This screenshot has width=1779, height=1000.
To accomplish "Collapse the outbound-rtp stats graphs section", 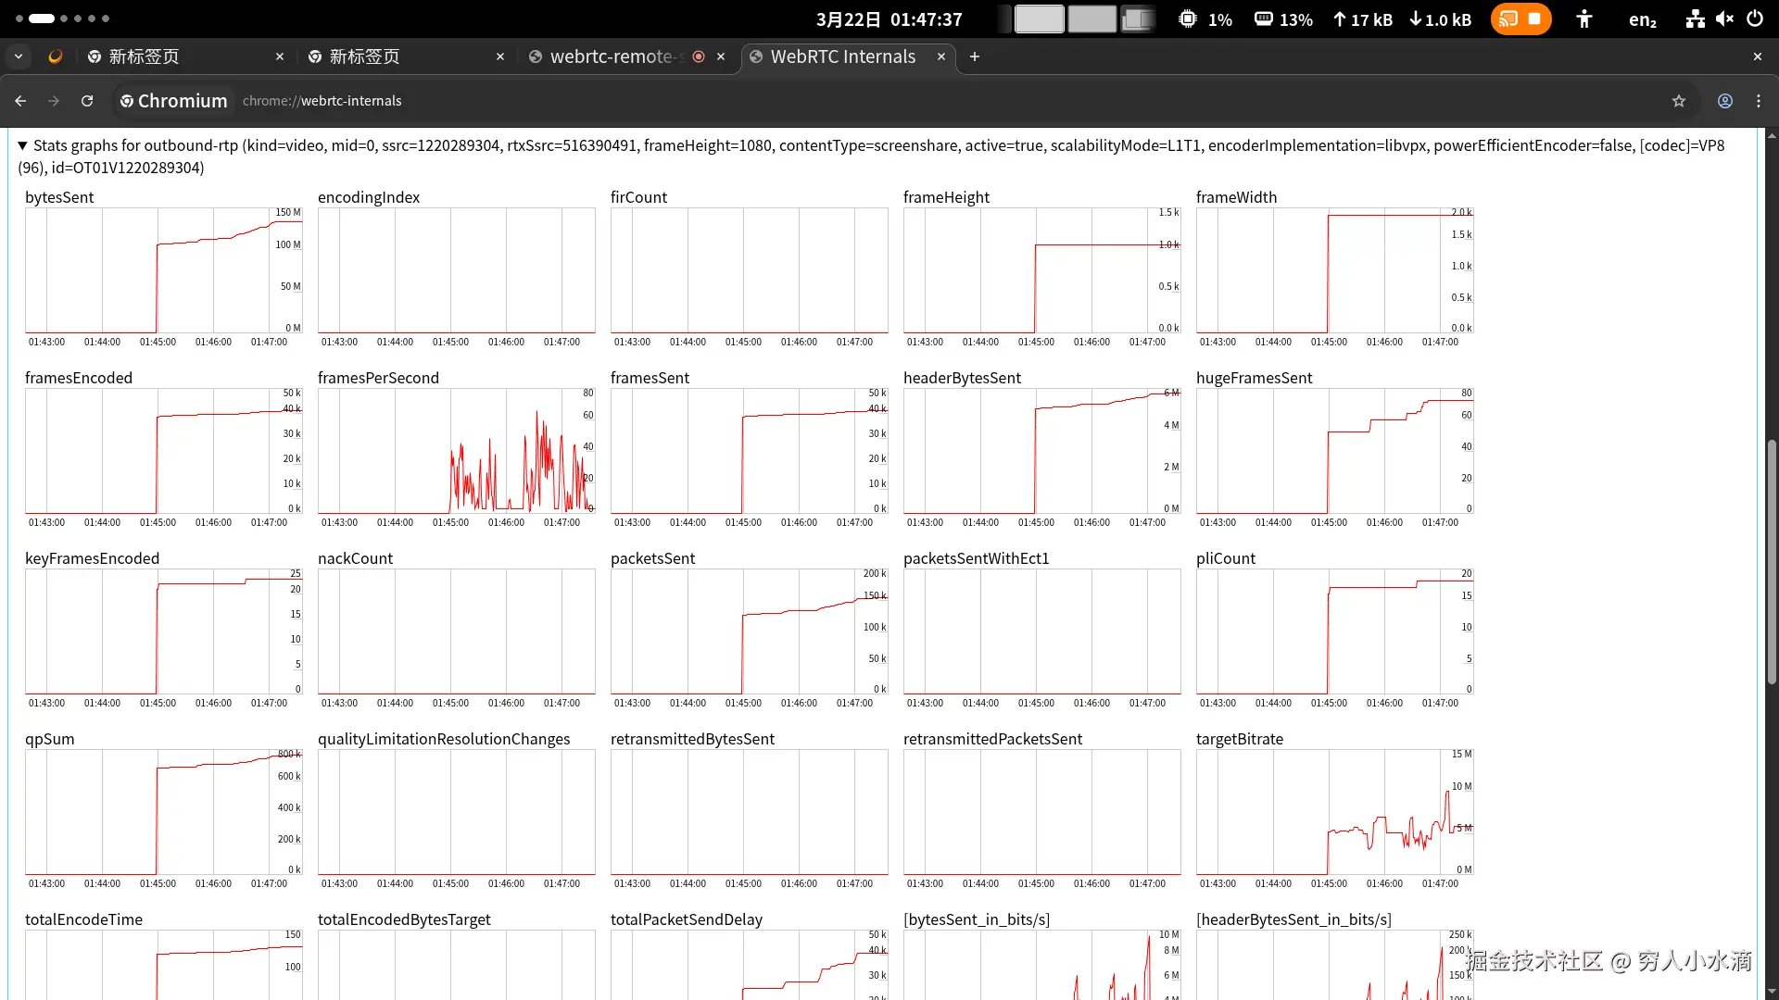I will pyautogui.click(x=23, y=145).
